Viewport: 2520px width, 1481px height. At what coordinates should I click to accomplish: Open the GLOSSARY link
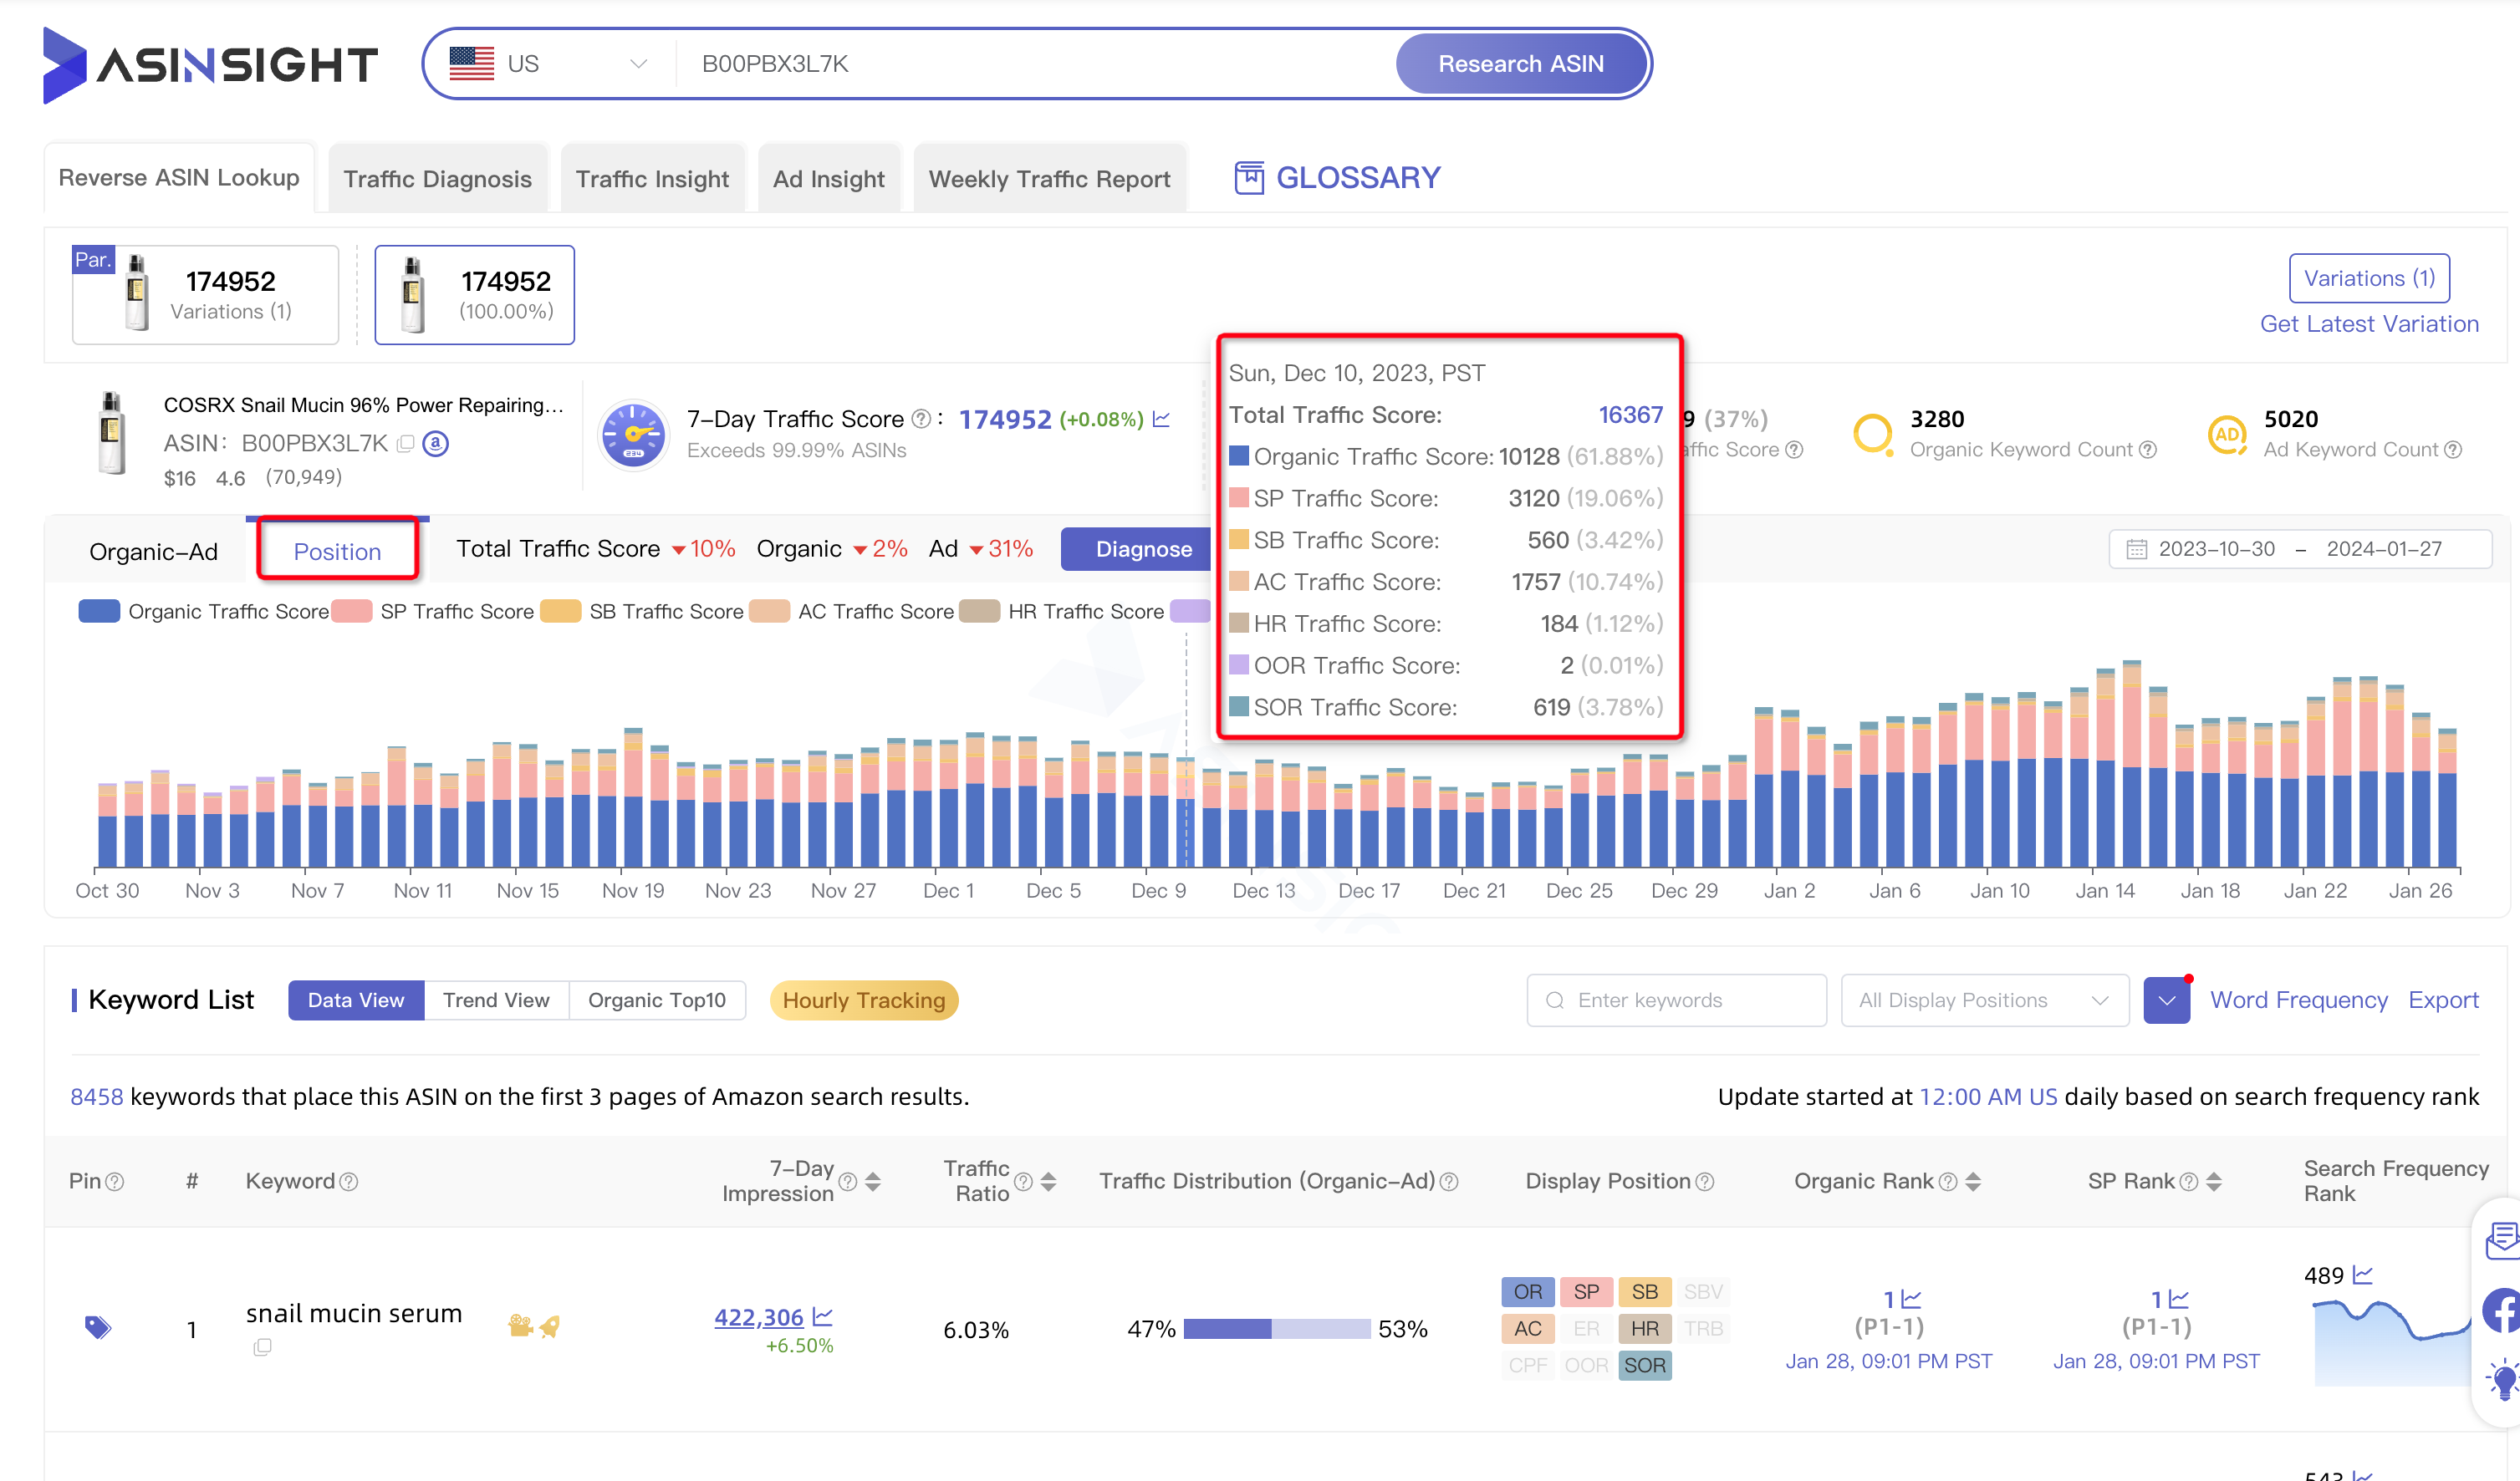(x=1337, y=178)
